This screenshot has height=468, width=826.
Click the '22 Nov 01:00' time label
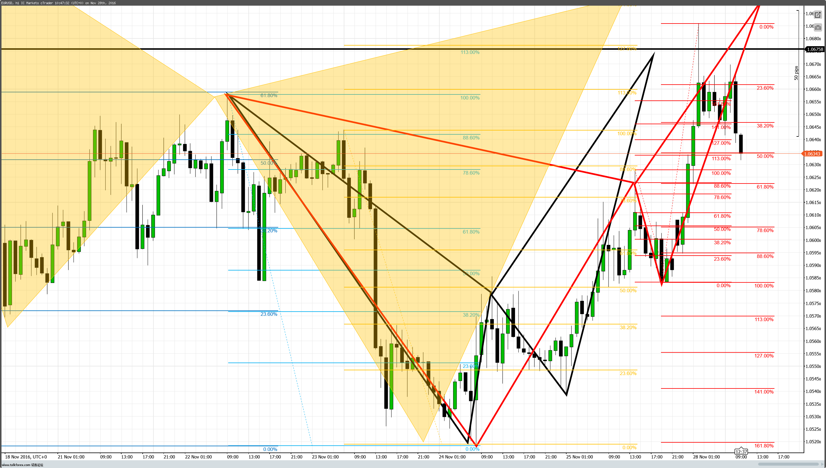tap(198, 457)
